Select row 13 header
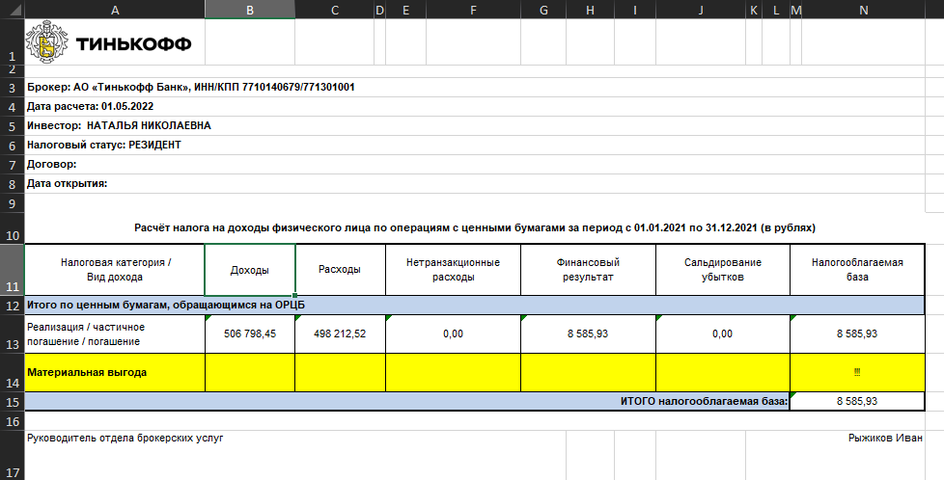This screenshot has height=480, width=944. point(12,333)
